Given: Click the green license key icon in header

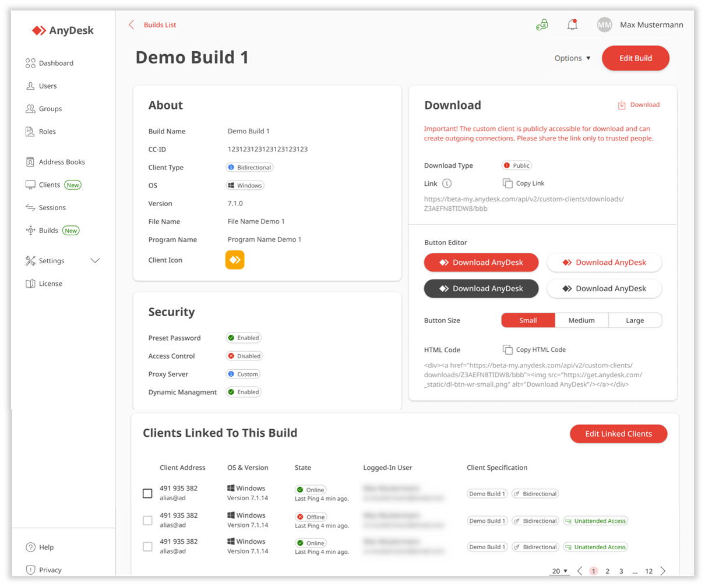Looking at the screenshot, I should click(x=542, y=25).
